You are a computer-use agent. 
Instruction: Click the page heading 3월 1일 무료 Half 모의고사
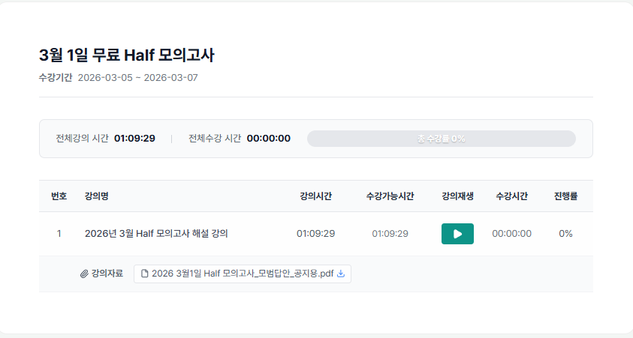click(127, 55)
